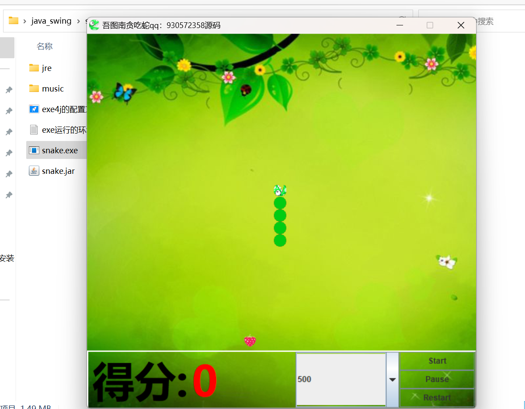Click the text document icon in file list
525x409 pixels.
click(x=34, y=130)
